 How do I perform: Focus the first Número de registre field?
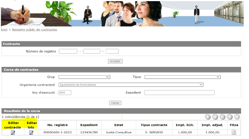click(68, 51)
